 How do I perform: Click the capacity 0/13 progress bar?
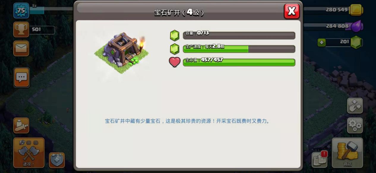[239, 36]
